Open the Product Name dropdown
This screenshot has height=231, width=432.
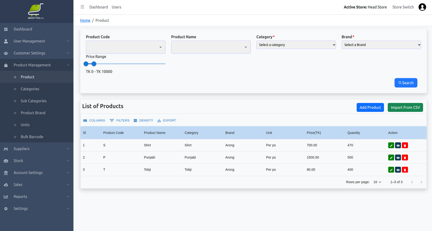tap(211, 47)
